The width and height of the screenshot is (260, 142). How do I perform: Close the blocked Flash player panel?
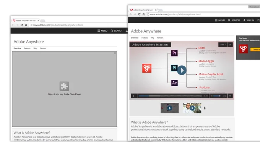(115, 53)
